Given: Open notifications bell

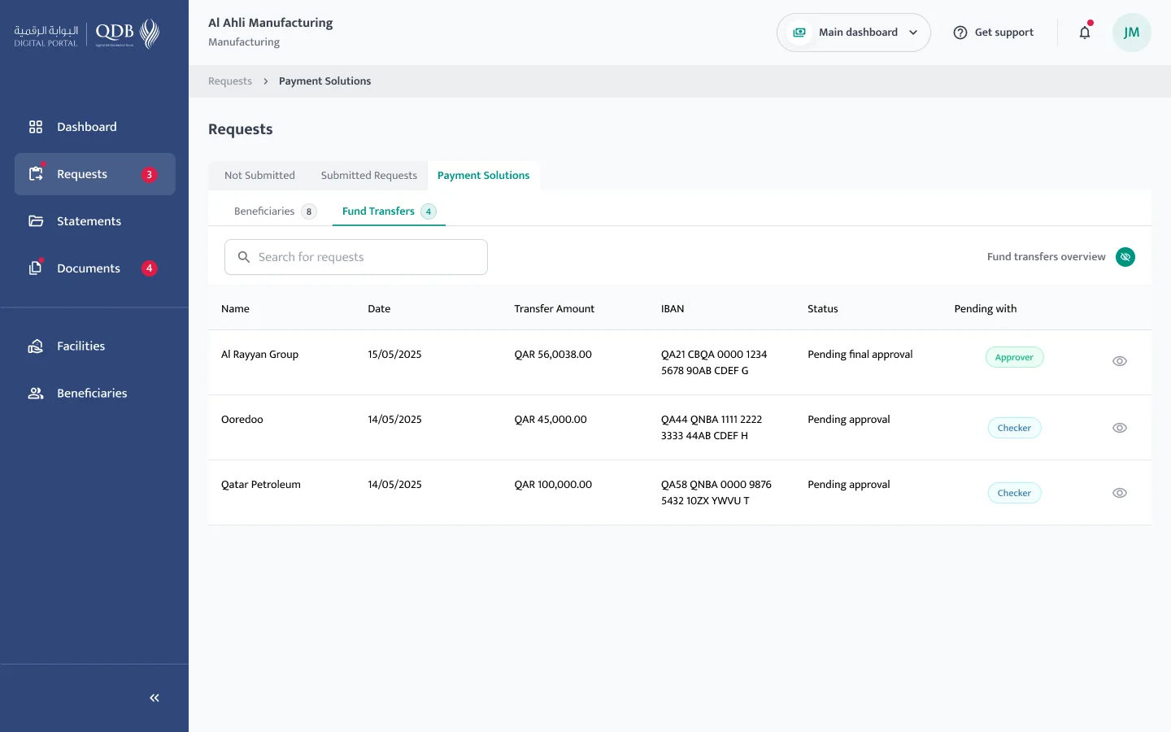Looking at the screenshot, I should [1085, 33].
